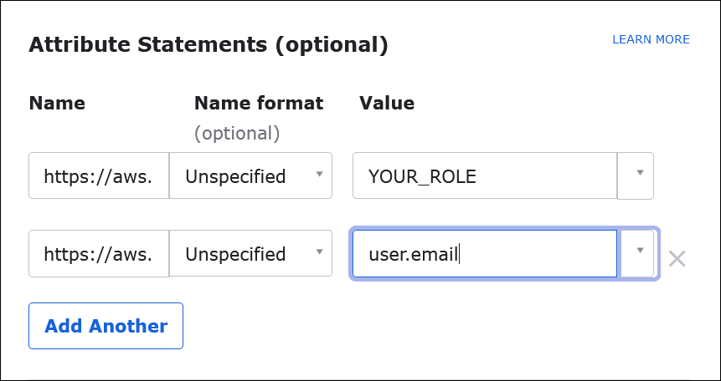This screenshot has height=381, width=721.
Task: Click into the YOUR_ROLE value field
Action: coord(484,176)
